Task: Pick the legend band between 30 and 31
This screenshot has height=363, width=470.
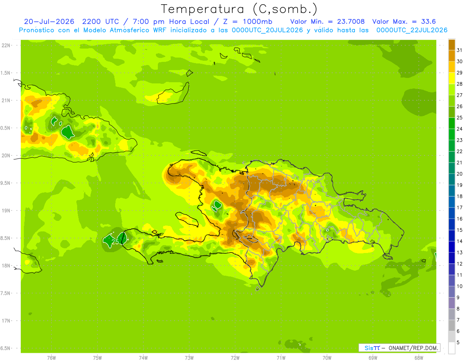Action: tap(452, 56)
